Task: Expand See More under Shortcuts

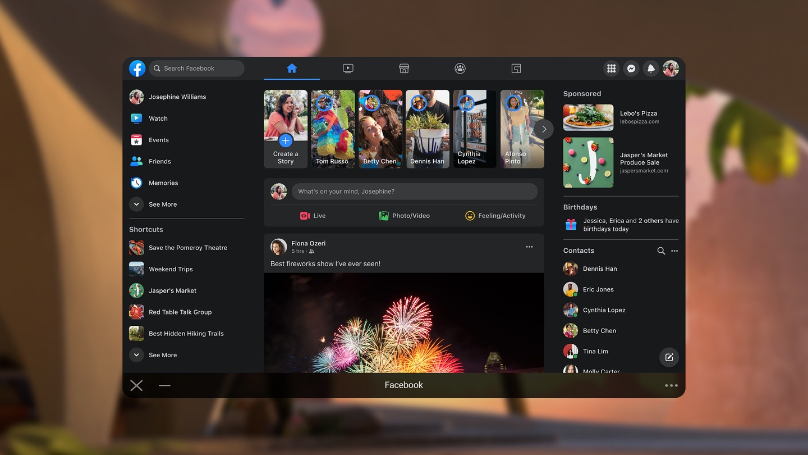Action: coord(163,354)
